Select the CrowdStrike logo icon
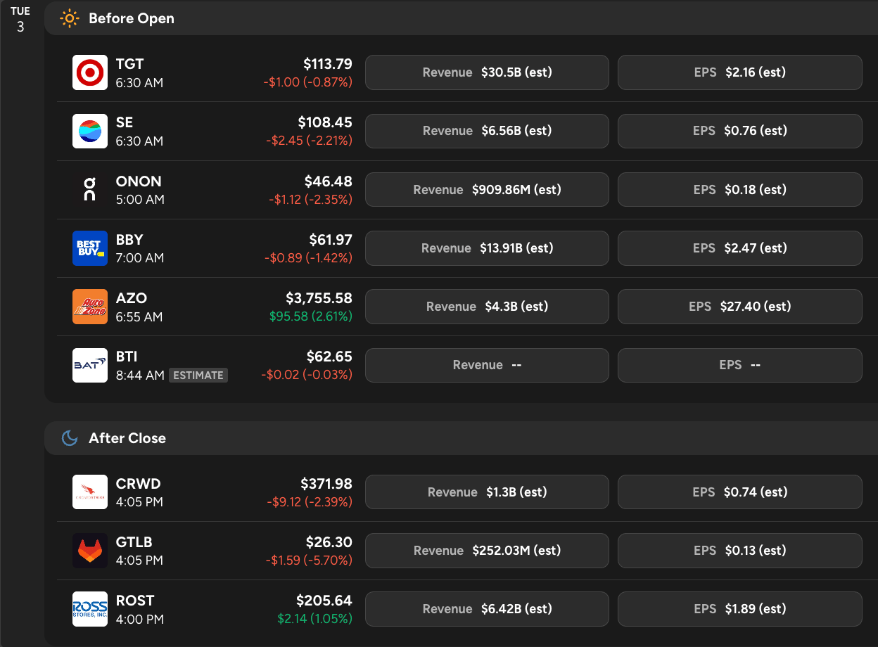Image resolution: width=878 pixels, height=647 pixels. 90,492
